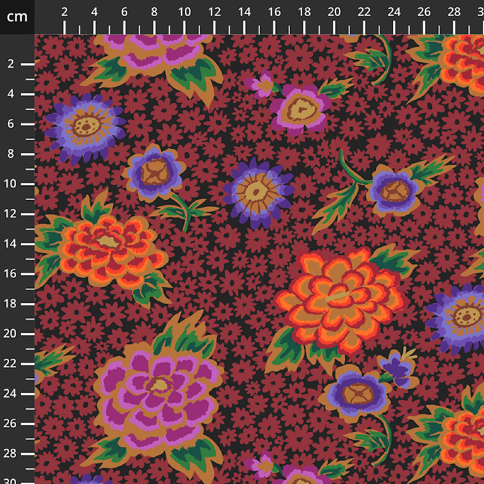The image size is (484, 484).
Task: Click the large magenta peony's yellow center
Action: click(160, 385)
